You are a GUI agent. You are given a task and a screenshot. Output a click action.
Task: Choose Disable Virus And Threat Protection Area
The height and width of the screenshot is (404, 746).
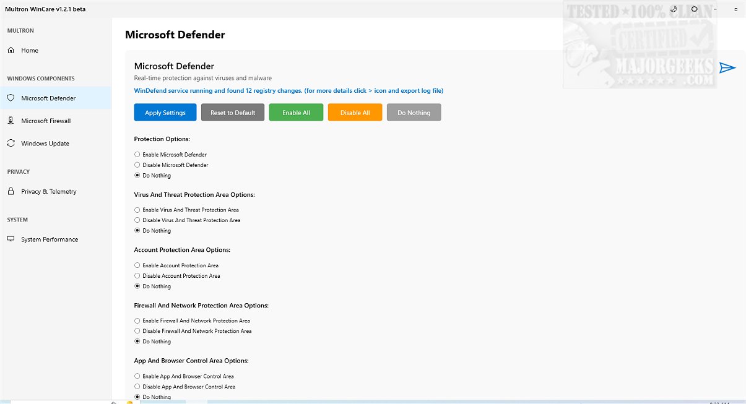click(137, 220)
